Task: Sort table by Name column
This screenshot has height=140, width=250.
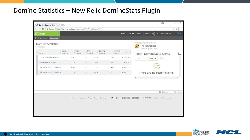Action: tap(41, 53)
